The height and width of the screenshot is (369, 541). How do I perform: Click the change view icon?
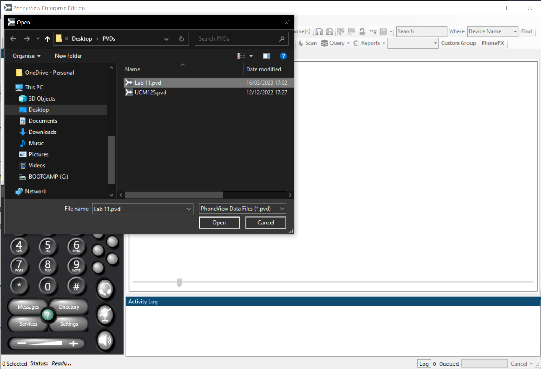point(241,56)
